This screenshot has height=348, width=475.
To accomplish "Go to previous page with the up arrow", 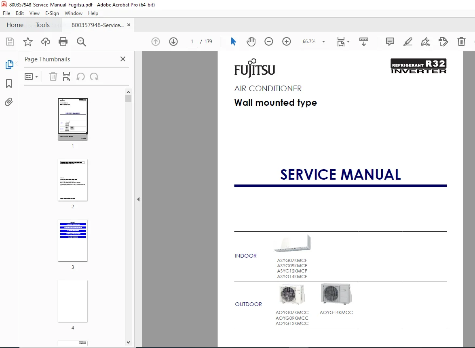I will click(156, 42).
